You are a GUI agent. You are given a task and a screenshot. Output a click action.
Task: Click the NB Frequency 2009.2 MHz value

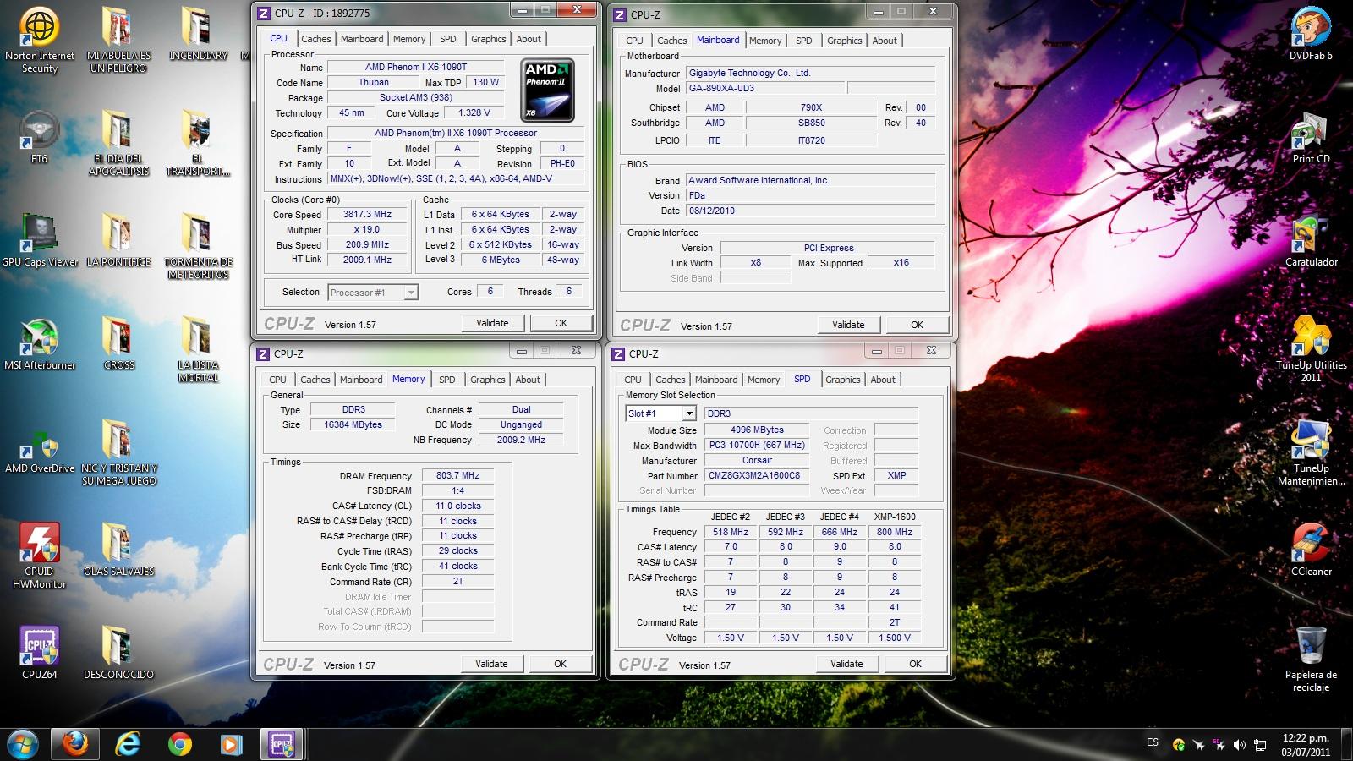(521, 441)
